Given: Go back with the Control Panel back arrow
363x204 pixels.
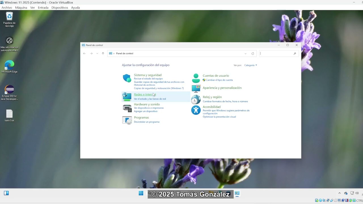Looking at the screenshot, I should (84, 54).
